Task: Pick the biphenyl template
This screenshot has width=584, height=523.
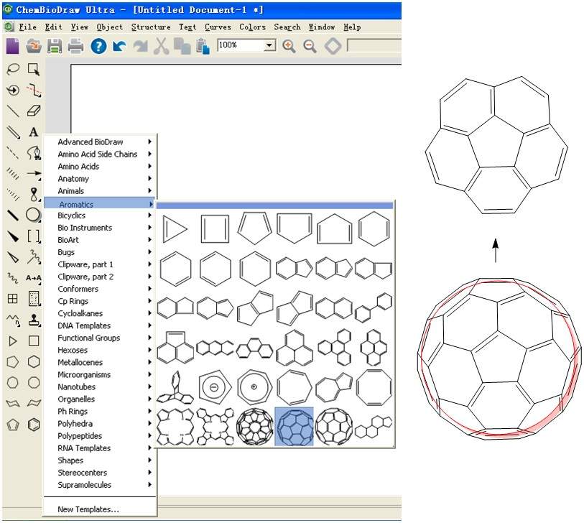Action: pyautogui.click(x=374, y=307)
